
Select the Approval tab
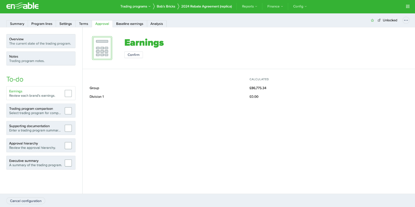pos(102,24)
